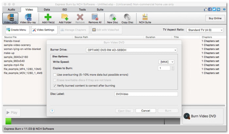Select the woman-lying-on-white-blanket file

[22, 49]
